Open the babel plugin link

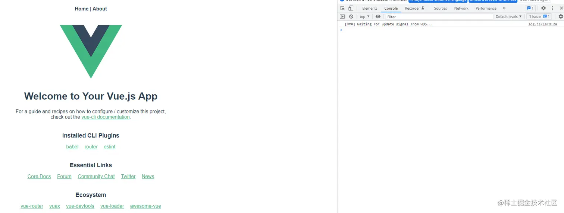72,147
